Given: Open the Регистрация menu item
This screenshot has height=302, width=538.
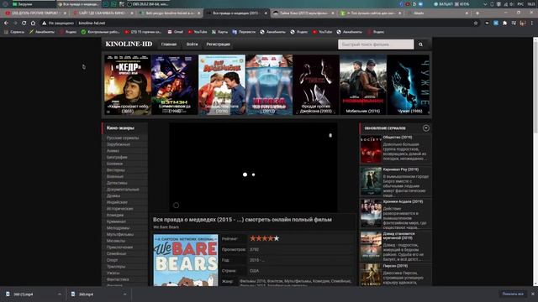Looking at the screenshot, I should 219,44.
